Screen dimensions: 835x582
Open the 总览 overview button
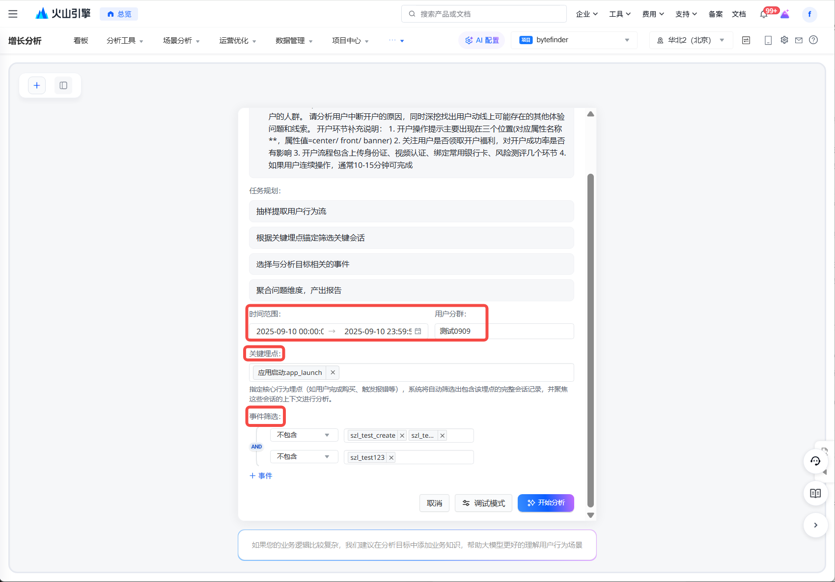coord(119,14)
